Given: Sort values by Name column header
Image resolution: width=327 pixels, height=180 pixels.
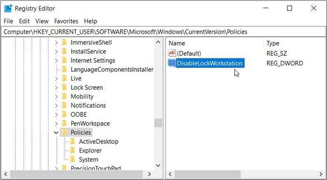Looking at the screenshot, I should [177, 43].
